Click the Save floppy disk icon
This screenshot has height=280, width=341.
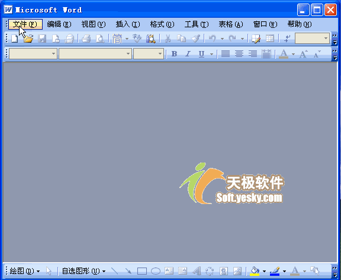pyautogui.click(x=42, y=39)
